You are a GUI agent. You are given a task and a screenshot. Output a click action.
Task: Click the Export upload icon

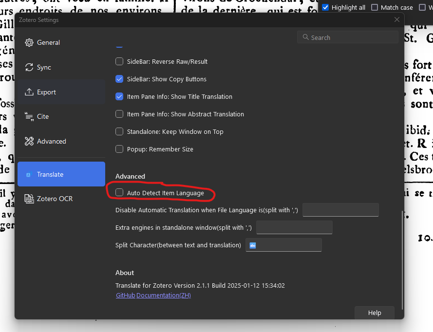pyautogui.click(x=29, y=92)
